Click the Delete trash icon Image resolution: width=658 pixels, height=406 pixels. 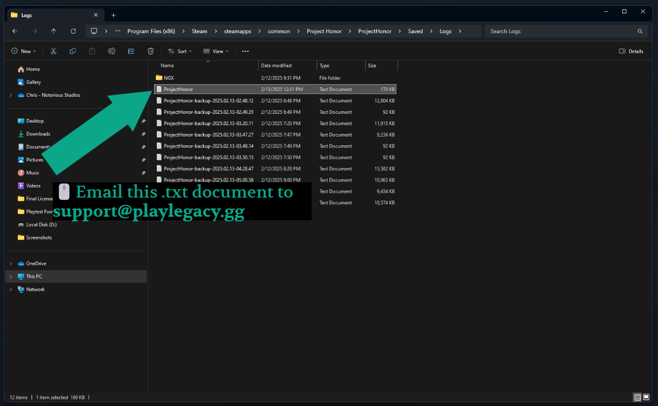(x=151, y=51)
